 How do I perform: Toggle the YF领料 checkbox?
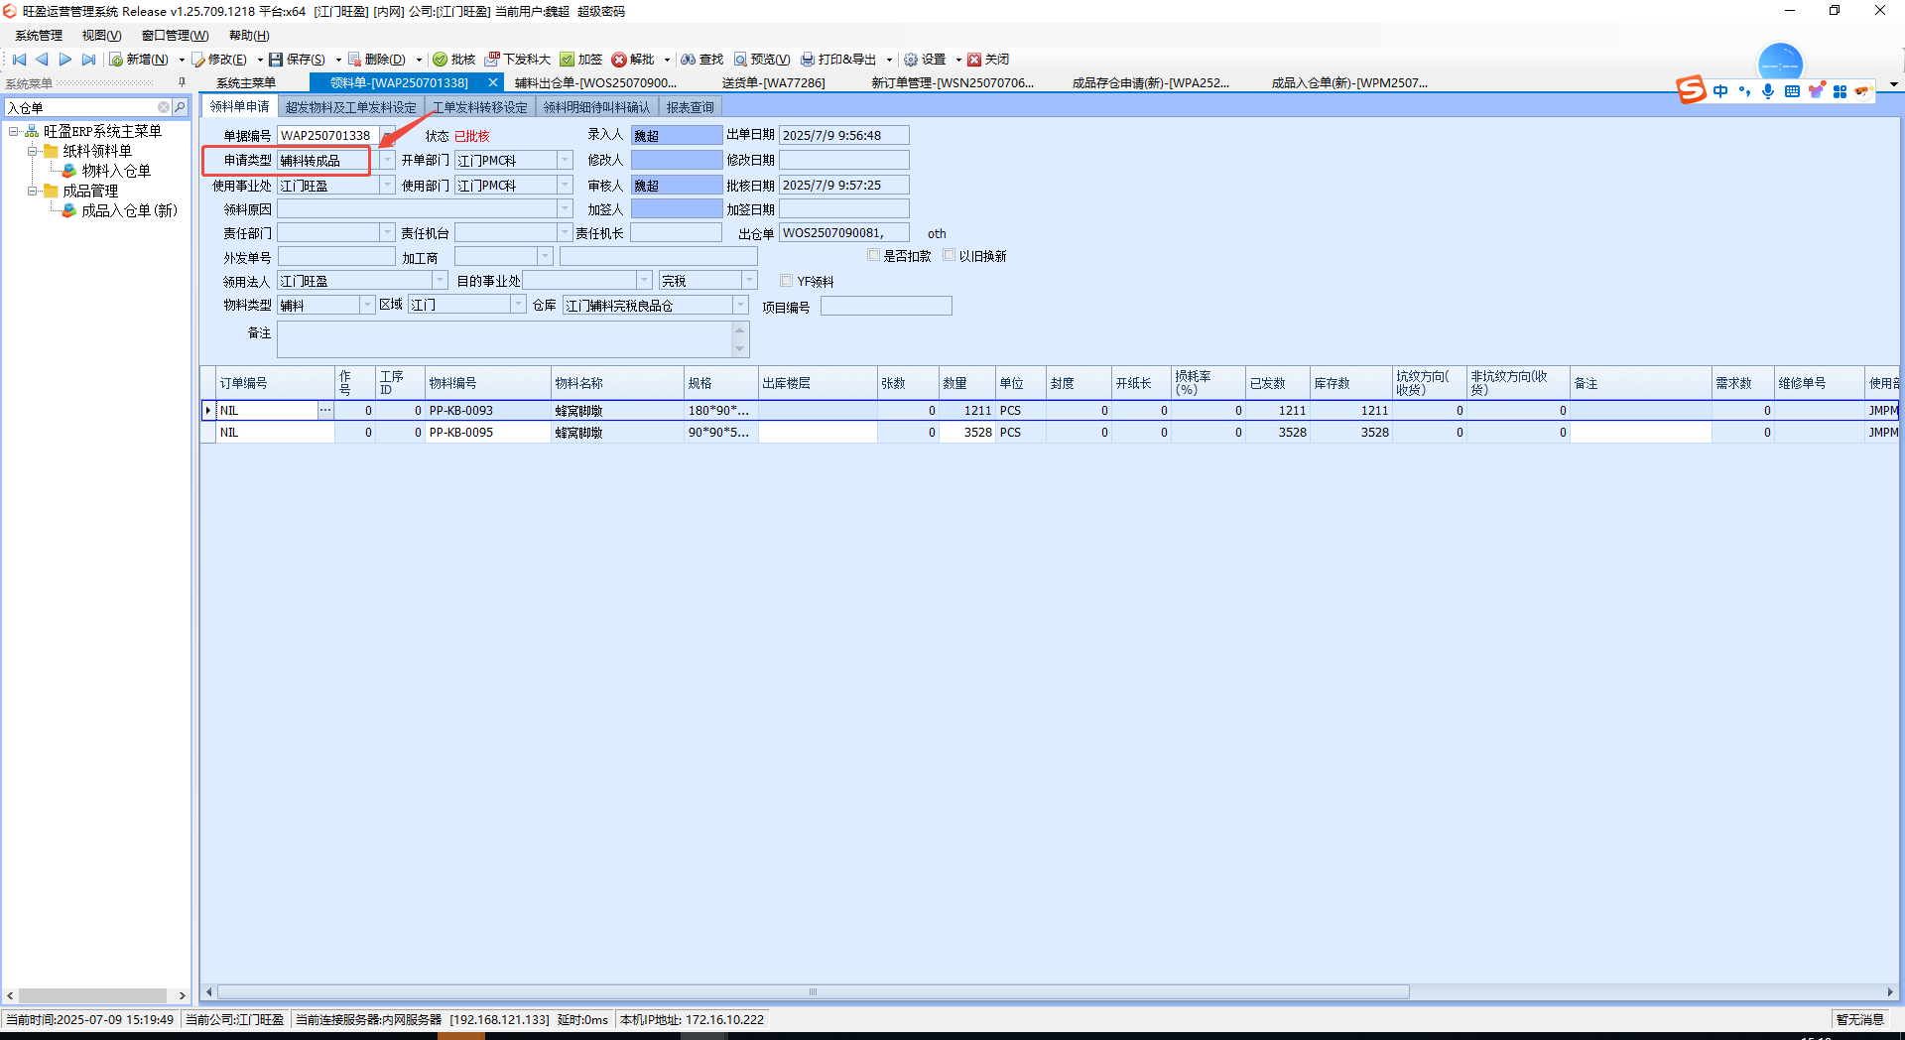click(787, 281)
